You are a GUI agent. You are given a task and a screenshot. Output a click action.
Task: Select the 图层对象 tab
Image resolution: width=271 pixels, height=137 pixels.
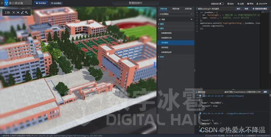pyautogui.click(x=176, y=9)
